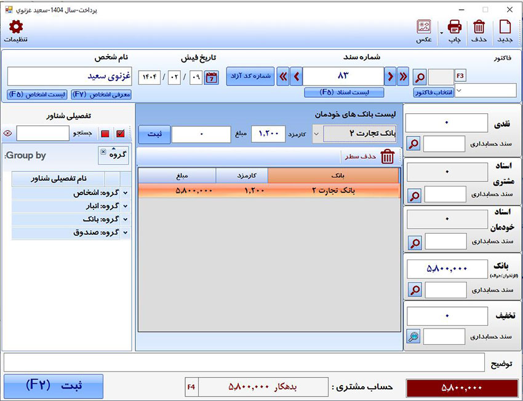Click the day field of تاریخ فیش
The height and width of the screenshot is (401, 523).
(196, 77)
